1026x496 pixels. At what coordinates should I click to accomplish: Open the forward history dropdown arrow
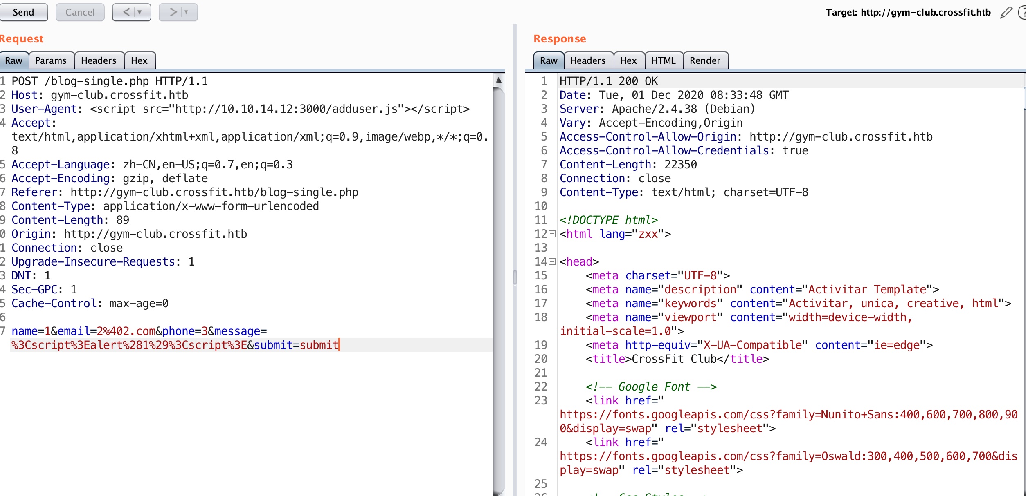[x=187, y=12]
